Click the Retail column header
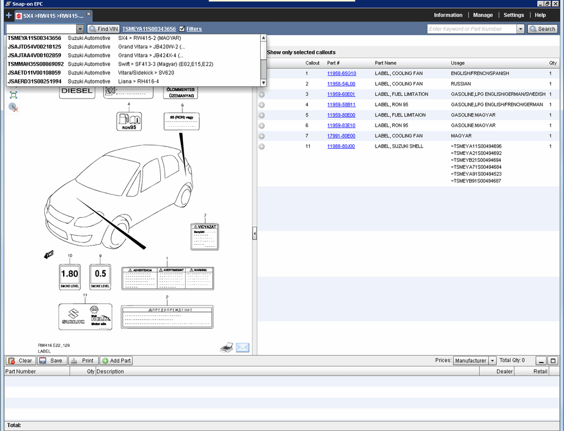 tap(531, 371)
